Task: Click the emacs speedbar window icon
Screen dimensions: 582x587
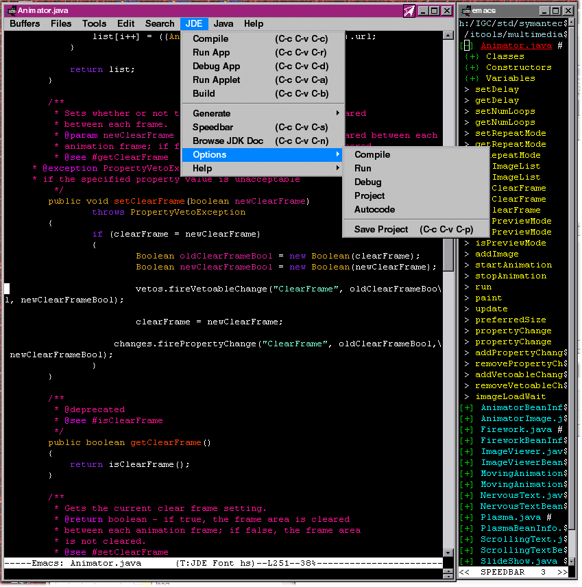Action: click(x=467, y=11)
